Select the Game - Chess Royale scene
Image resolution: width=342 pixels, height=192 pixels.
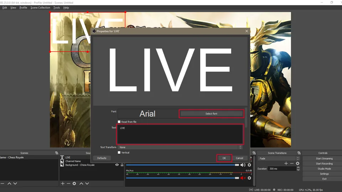click(29, 157)
